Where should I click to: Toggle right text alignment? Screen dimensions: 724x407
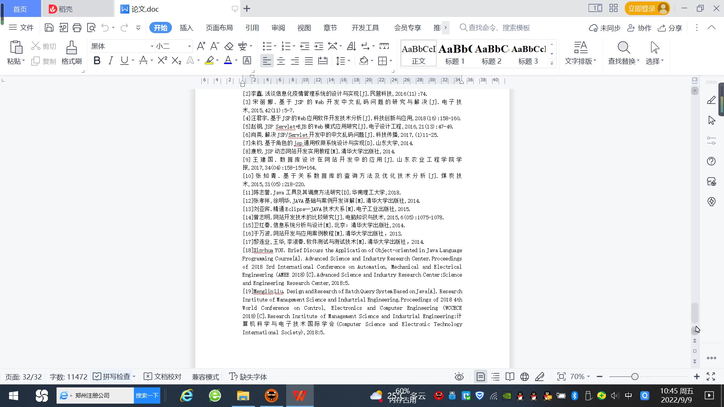point(295,61)
